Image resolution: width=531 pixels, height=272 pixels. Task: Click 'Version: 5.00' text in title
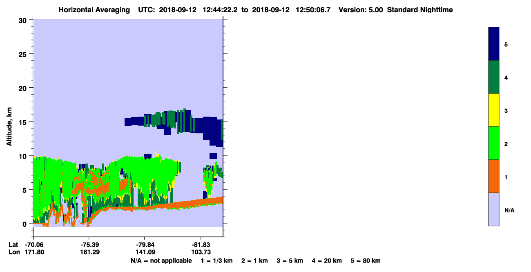361,10
